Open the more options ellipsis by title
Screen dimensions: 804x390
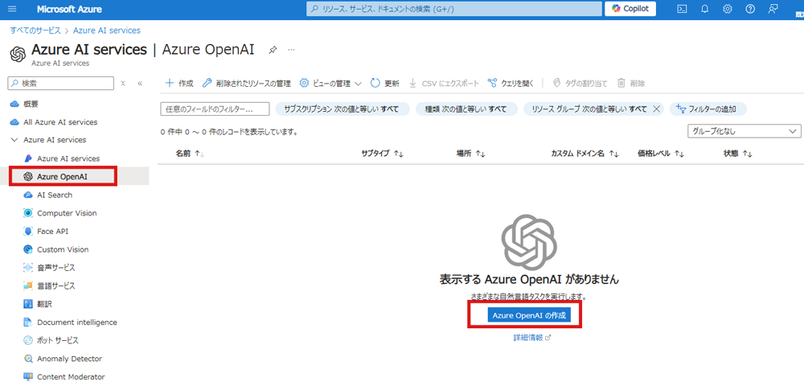click(x=291, y=50)
